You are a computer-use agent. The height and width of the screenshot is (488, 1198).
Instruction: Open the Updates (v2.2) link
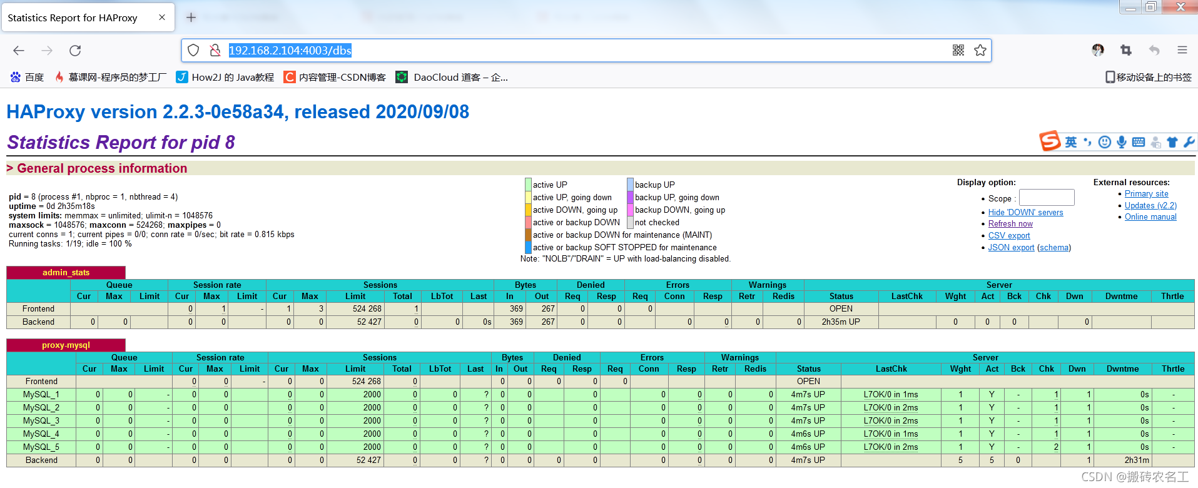(1150, 205)
